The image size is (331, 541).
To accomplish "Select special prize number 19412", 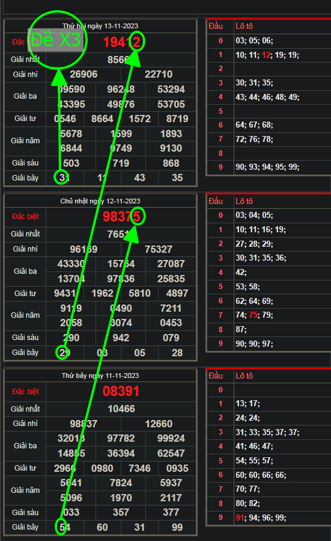I will coord(121,42).
